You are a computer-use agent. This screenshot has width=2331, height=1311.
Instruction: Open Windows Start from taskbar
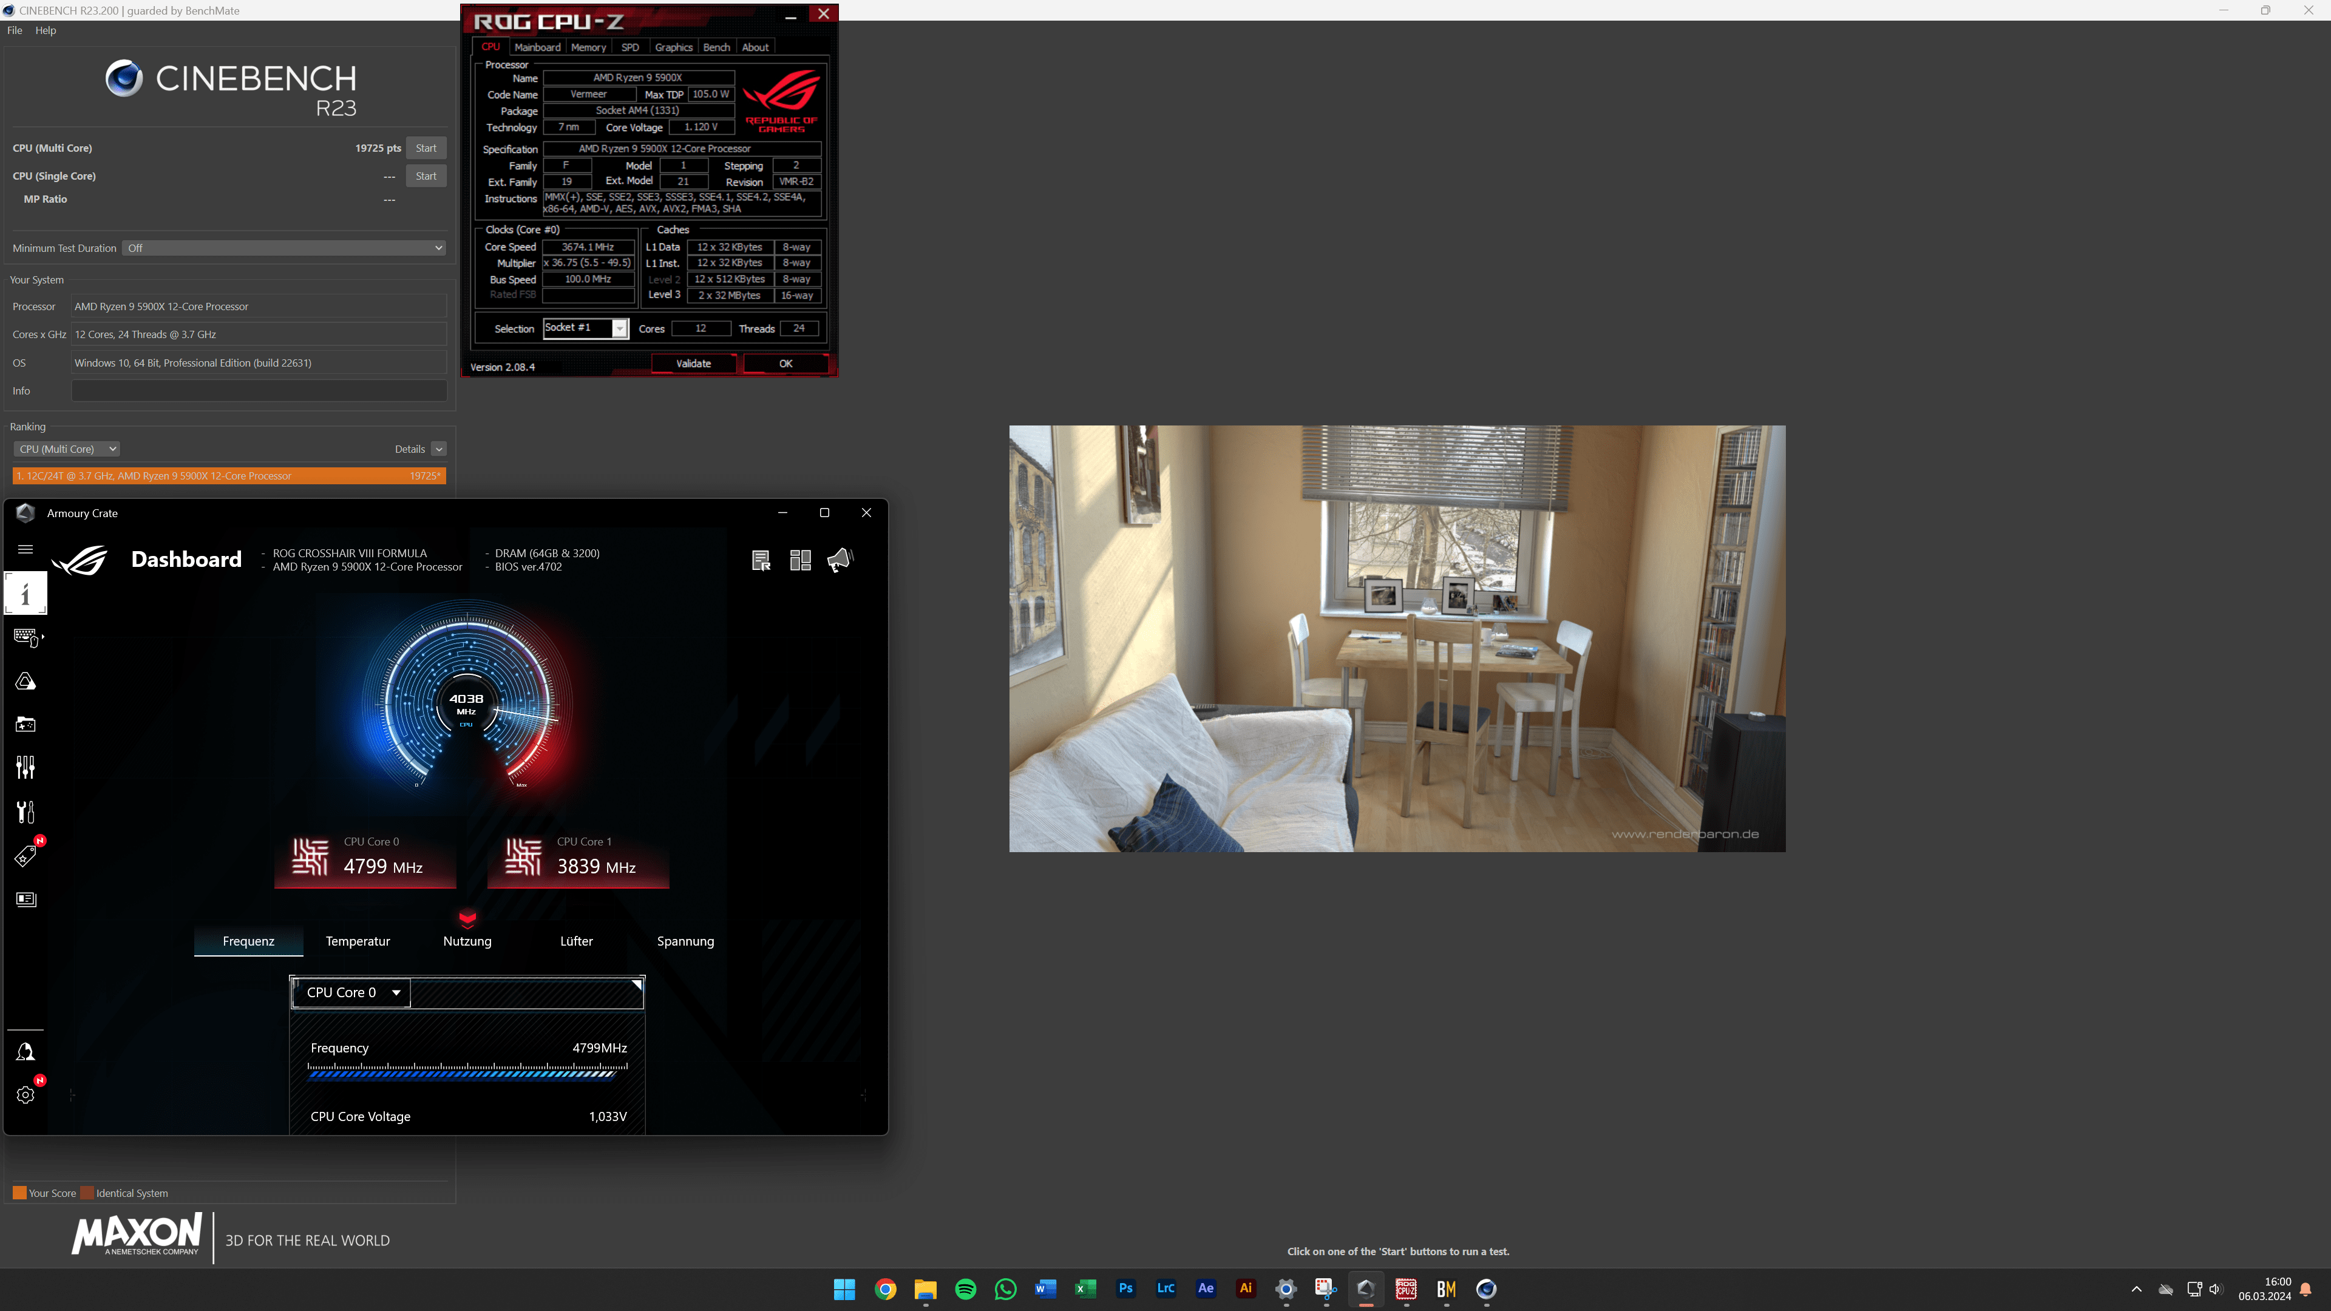coord(844,1289)
